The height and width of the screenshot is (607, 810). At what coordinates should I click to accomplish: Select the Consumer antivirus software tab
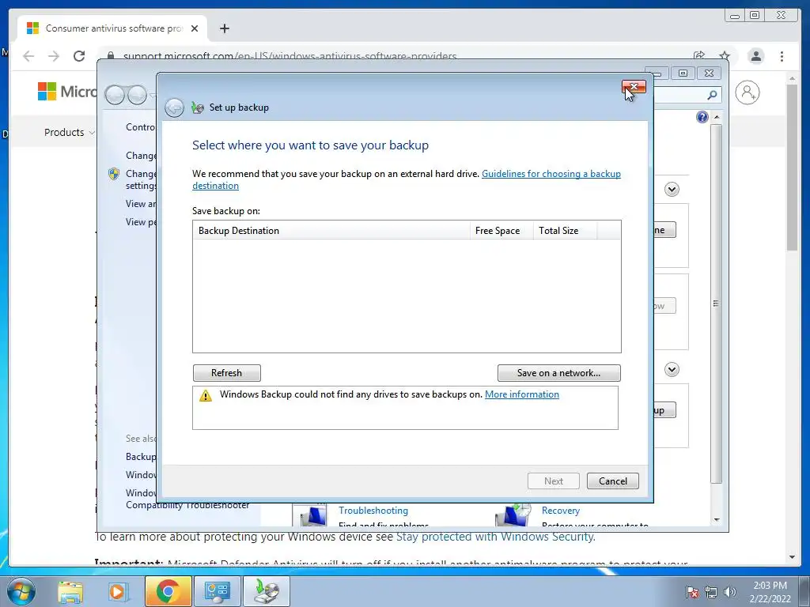(112, 28)
